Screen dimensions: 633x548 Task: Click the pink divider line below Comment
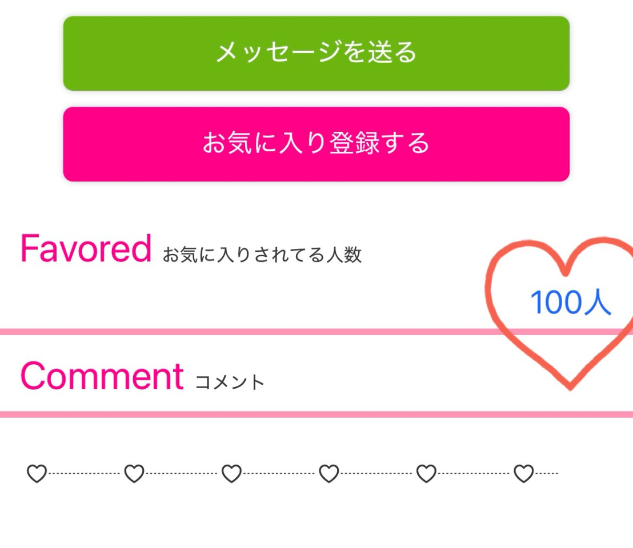point(316,414)
